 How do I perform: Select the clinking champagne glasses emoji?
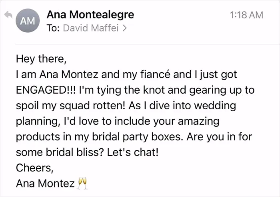point(82,183)
